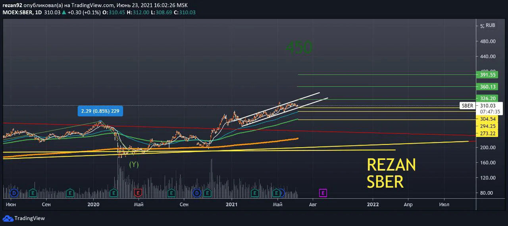Click the 440.00 price axis value
Viewport: 508px width, 226px height.
[x=487, y=57]
